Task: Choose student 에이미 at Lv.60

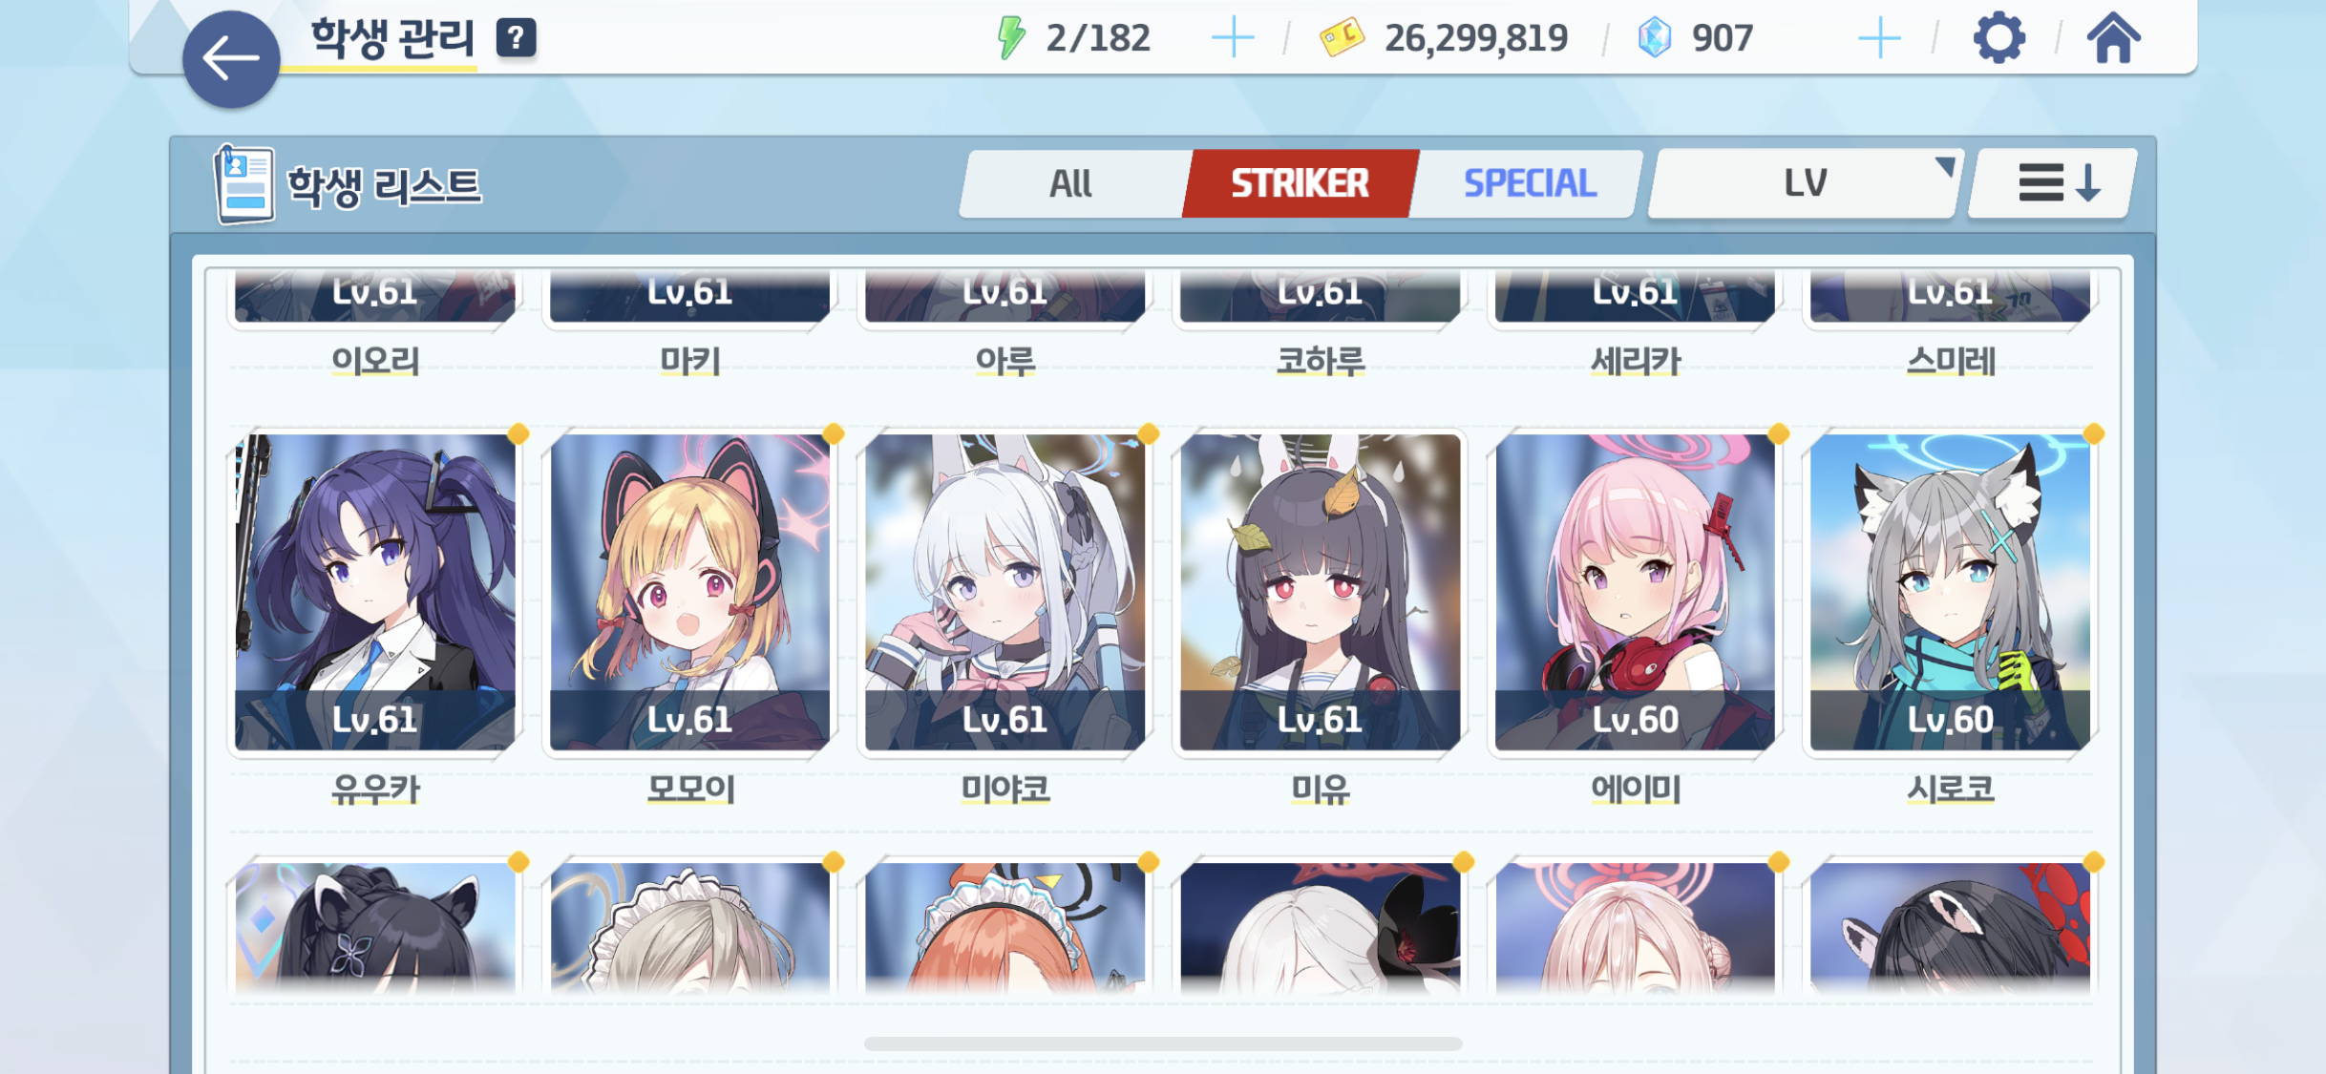Action: tap(1635, 592)
